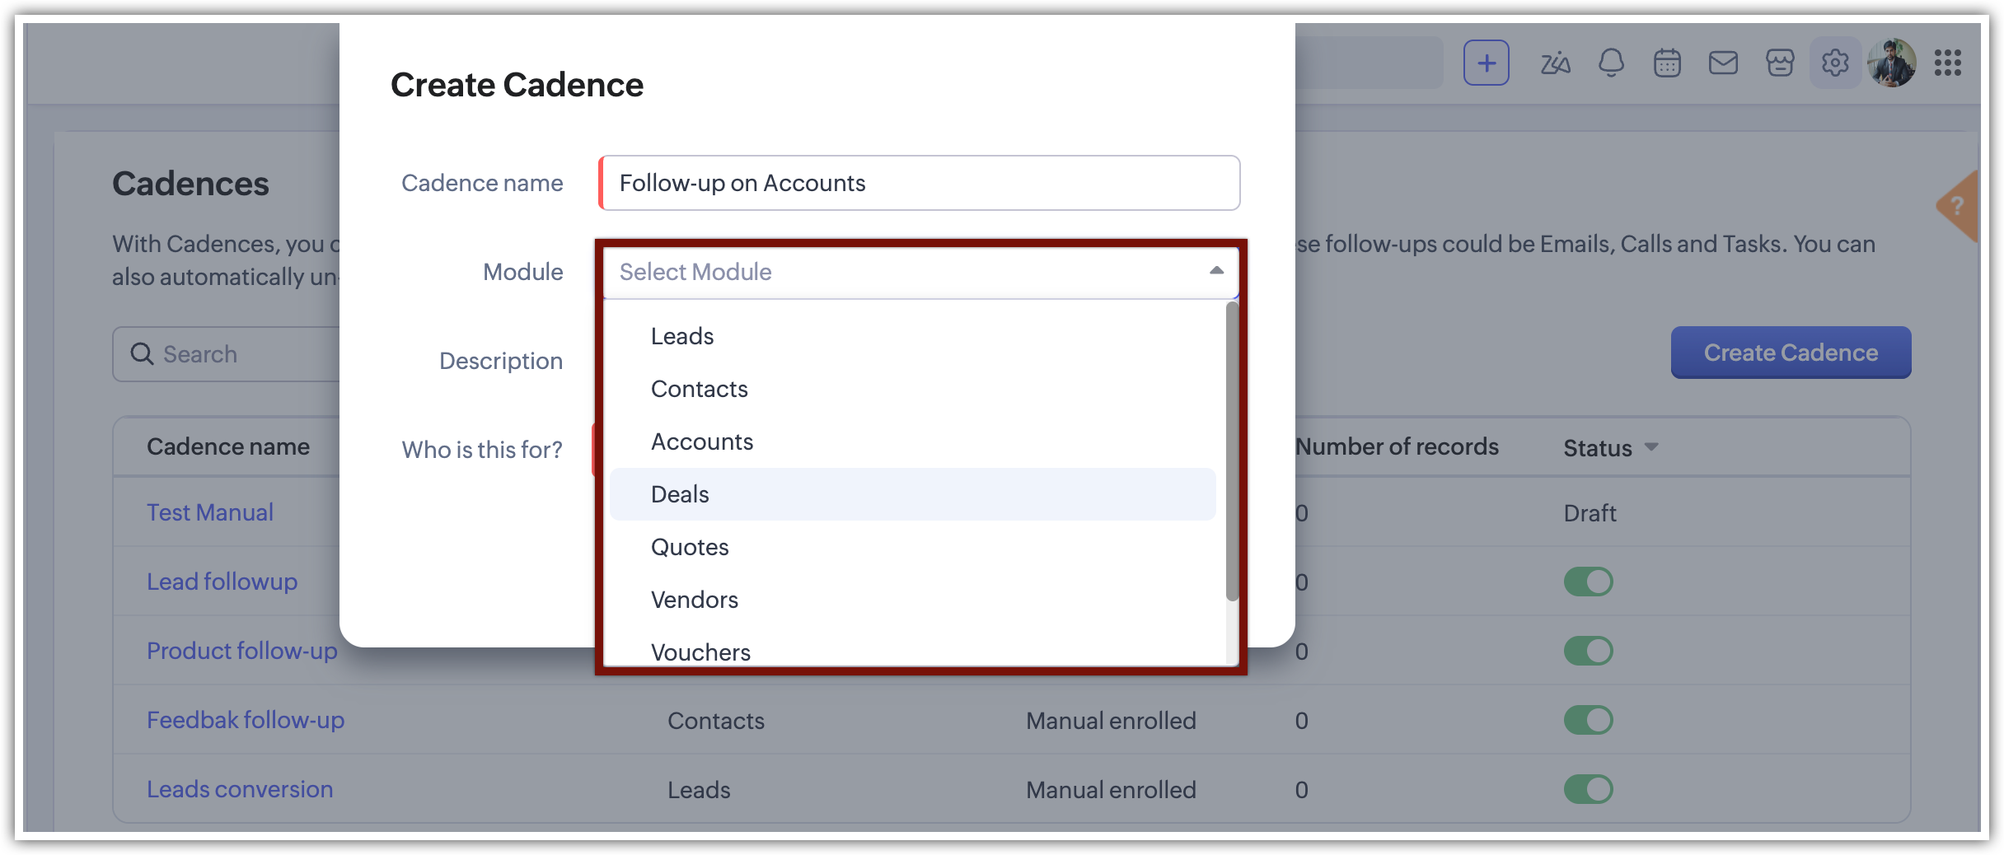Open the Zia assistant icon

click(x=1555, y=63)
